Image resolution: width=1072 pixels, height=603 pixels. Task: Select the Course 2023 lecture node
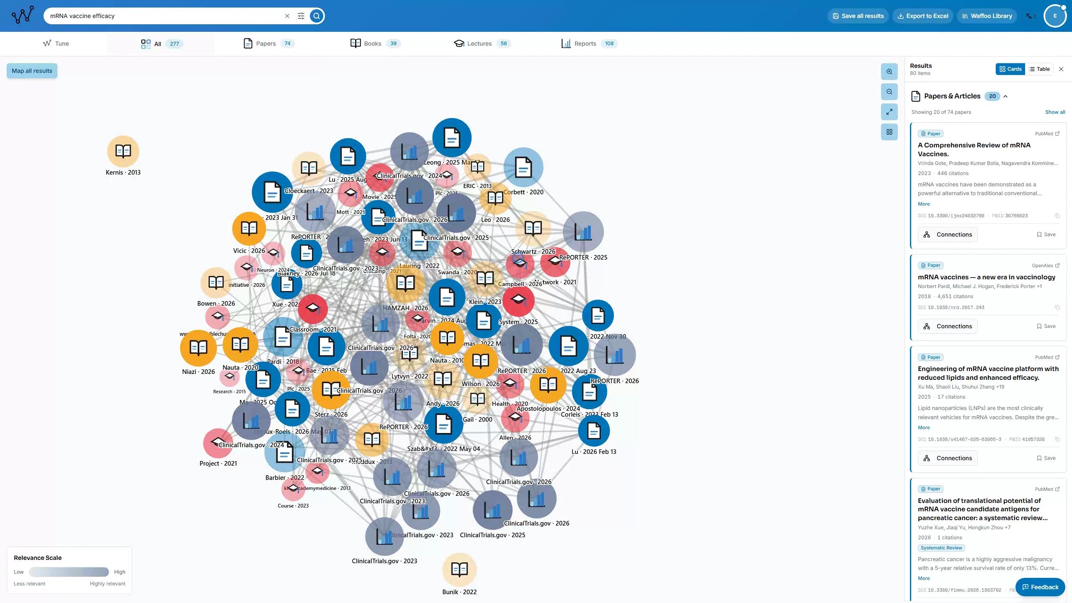[x=293, y=488]
